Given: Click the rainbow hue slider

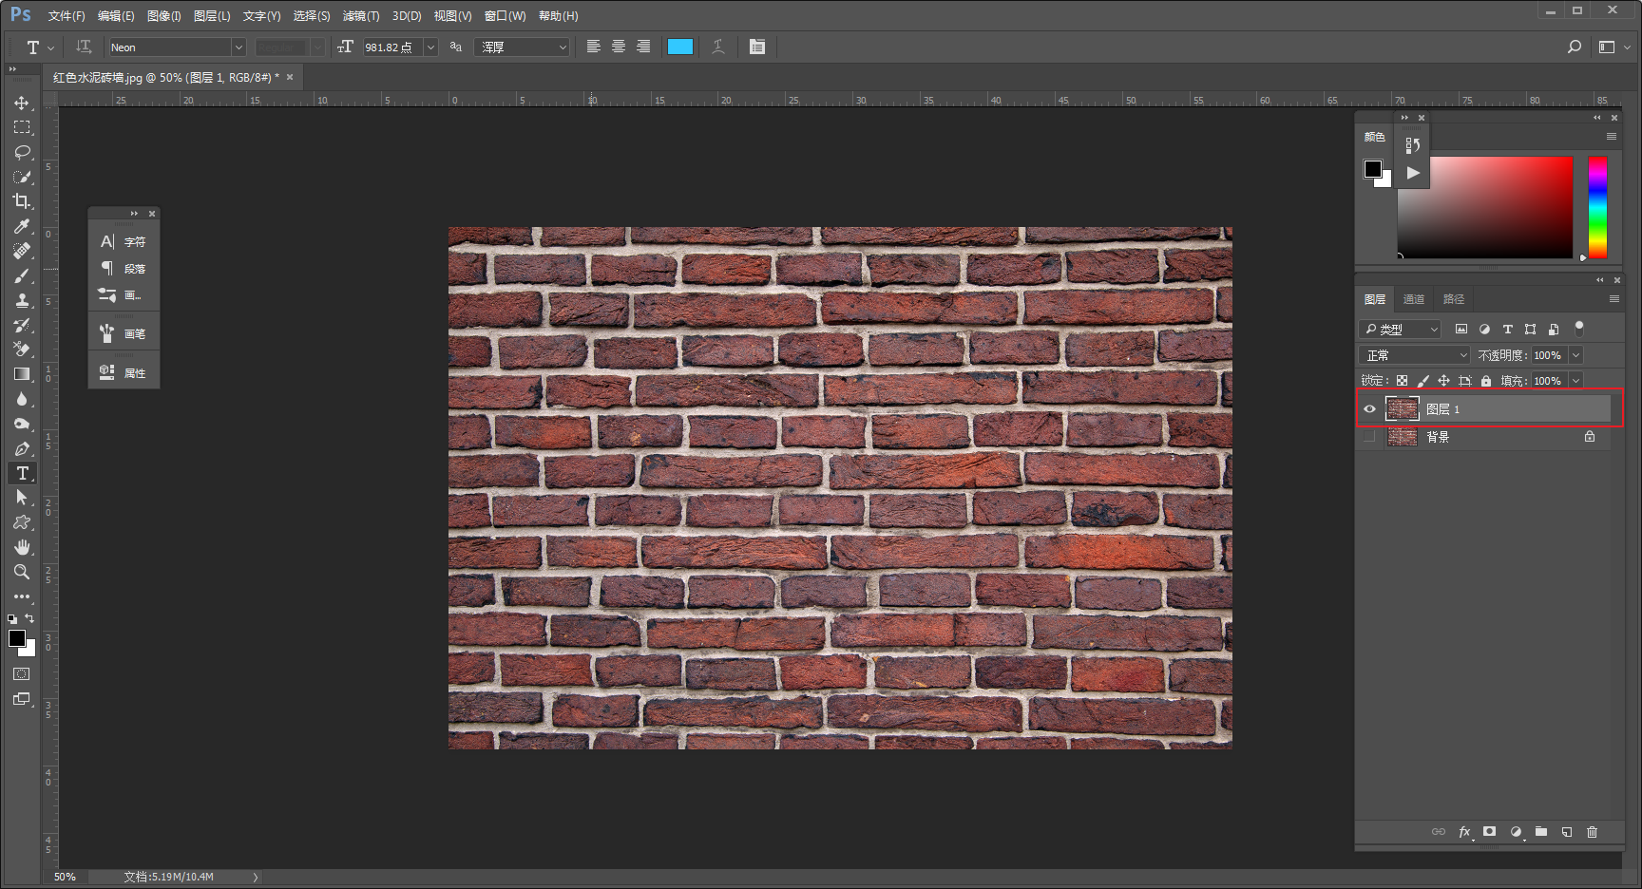Looking at the screenshot, I should pos(1597,207).
